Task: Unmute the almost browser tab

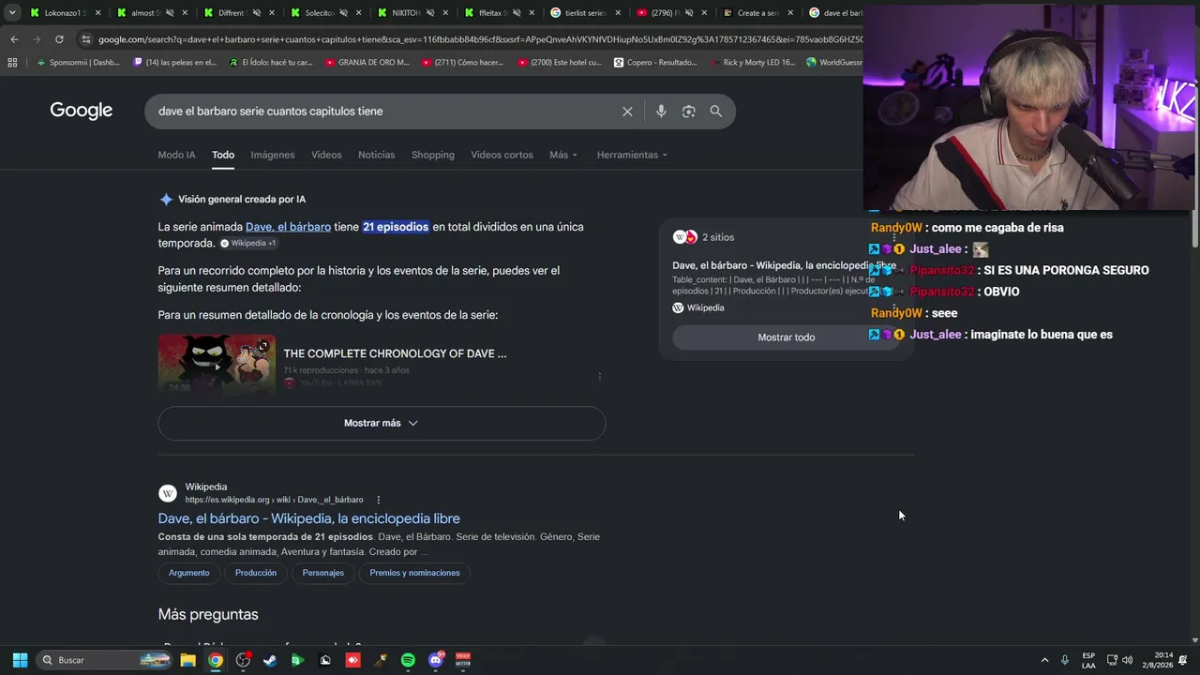Action: click(169, 13)
